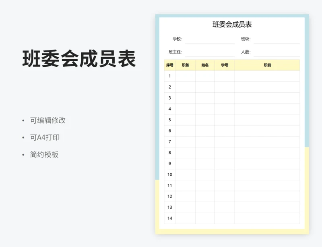The width and height of the screenshot is (322, 247).
Task: Click the empty 职务 cell in row 14
Action: [x=185, y=218]
